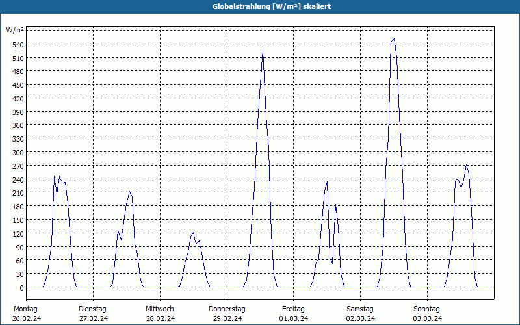Click the 0 y-axis value
The width and height of the screenshot is (520, 325).
click(x=21, y=287)
